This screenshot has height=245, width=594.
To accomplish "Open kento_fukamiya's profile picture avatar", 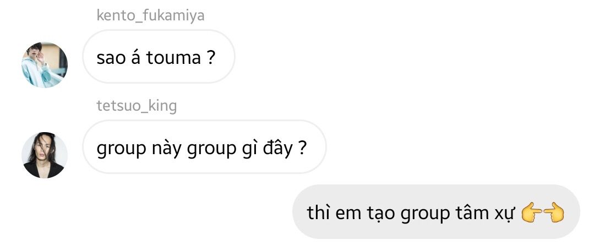I will (45, 65).
